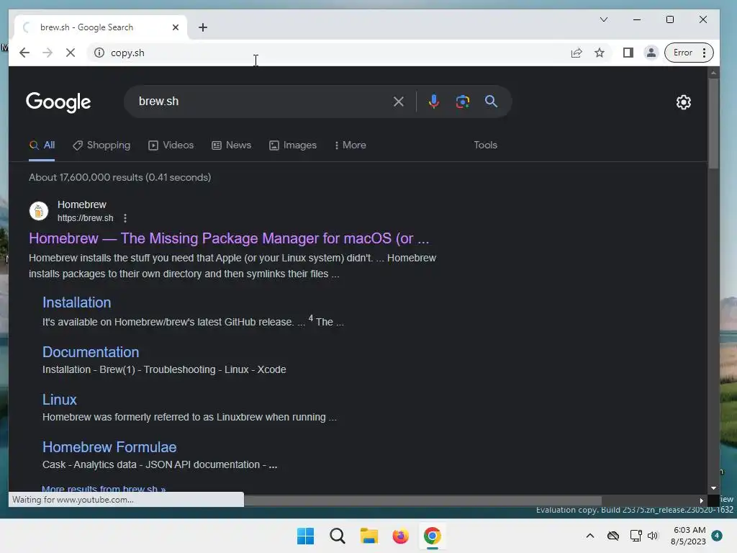
Task: Click the vertical scrollbar thumb
Action: click(713, 123)
